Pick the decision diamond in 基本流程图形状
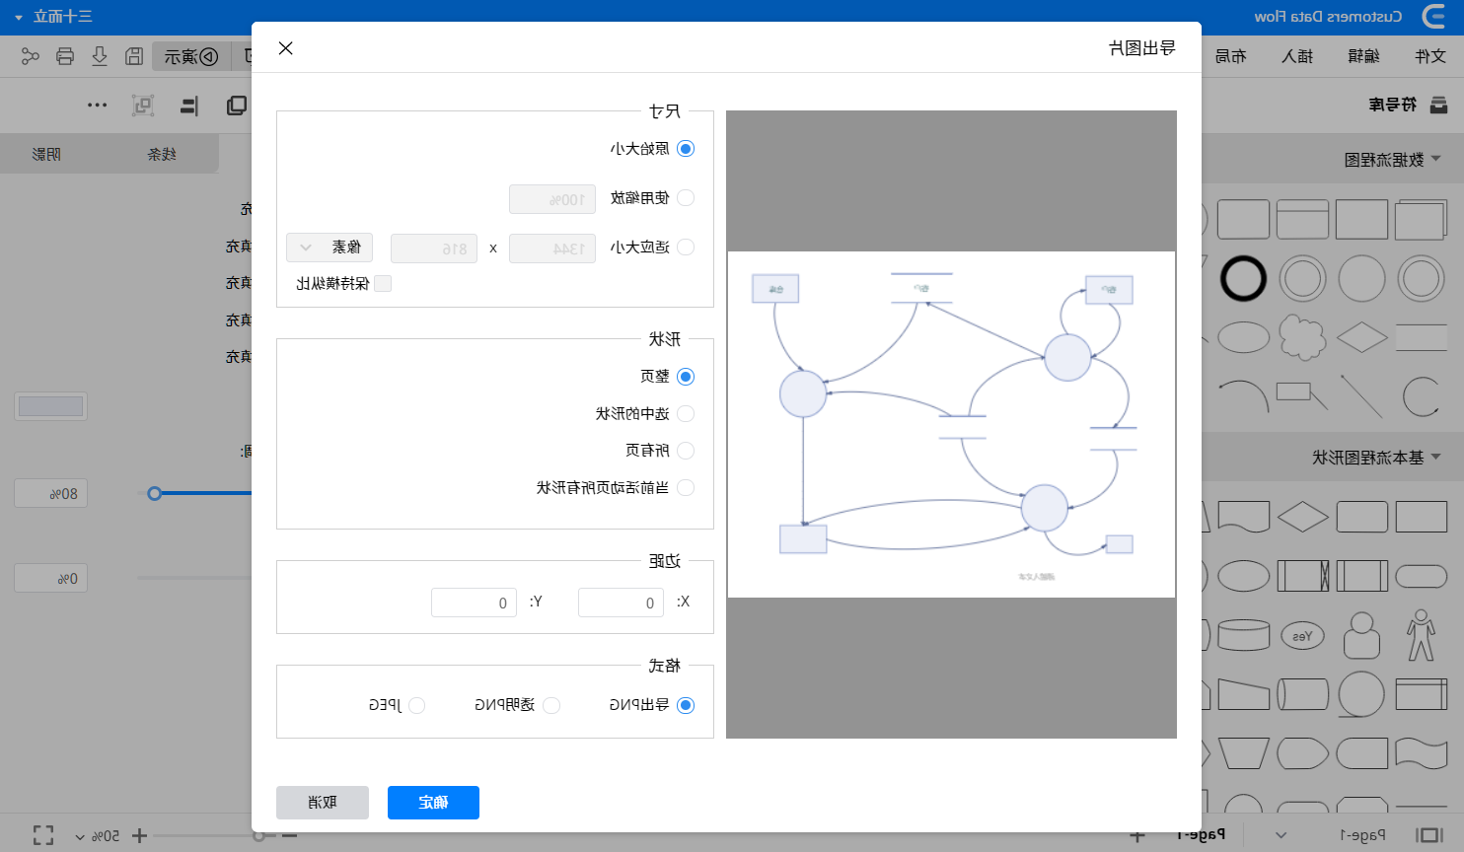1464x852 pixels. tap(1302, 517)
